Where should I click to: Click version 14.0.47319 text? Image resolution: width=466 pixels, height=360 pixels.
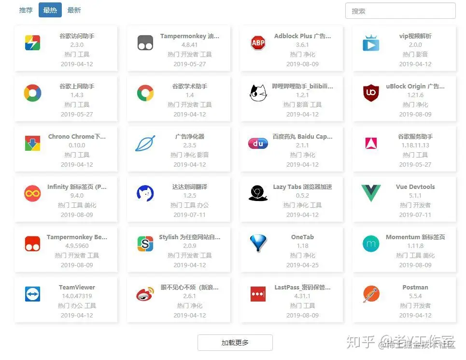pyautogui.click(x=77, y=296)
